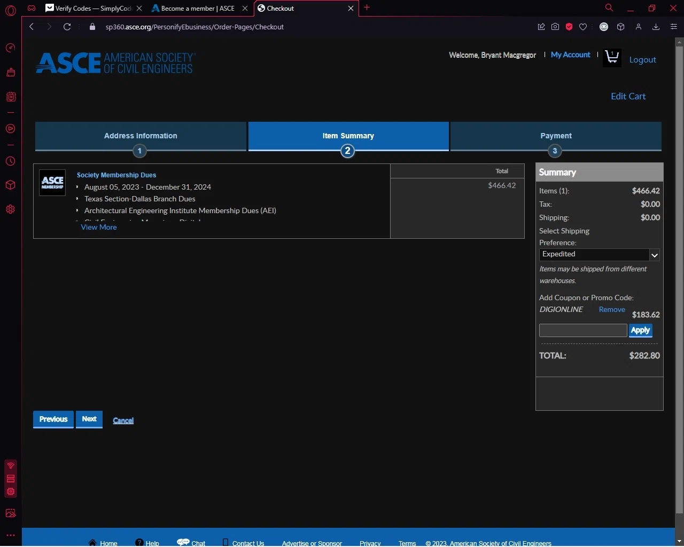Viewport: 684px width, 547px height.
Task: Select the Item Summary step
Action: 348,136
